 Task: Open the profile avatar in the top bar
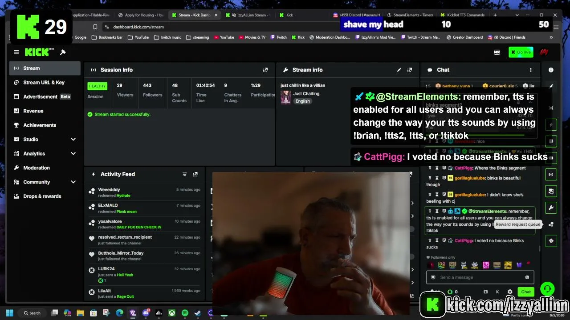click(544, 52)
